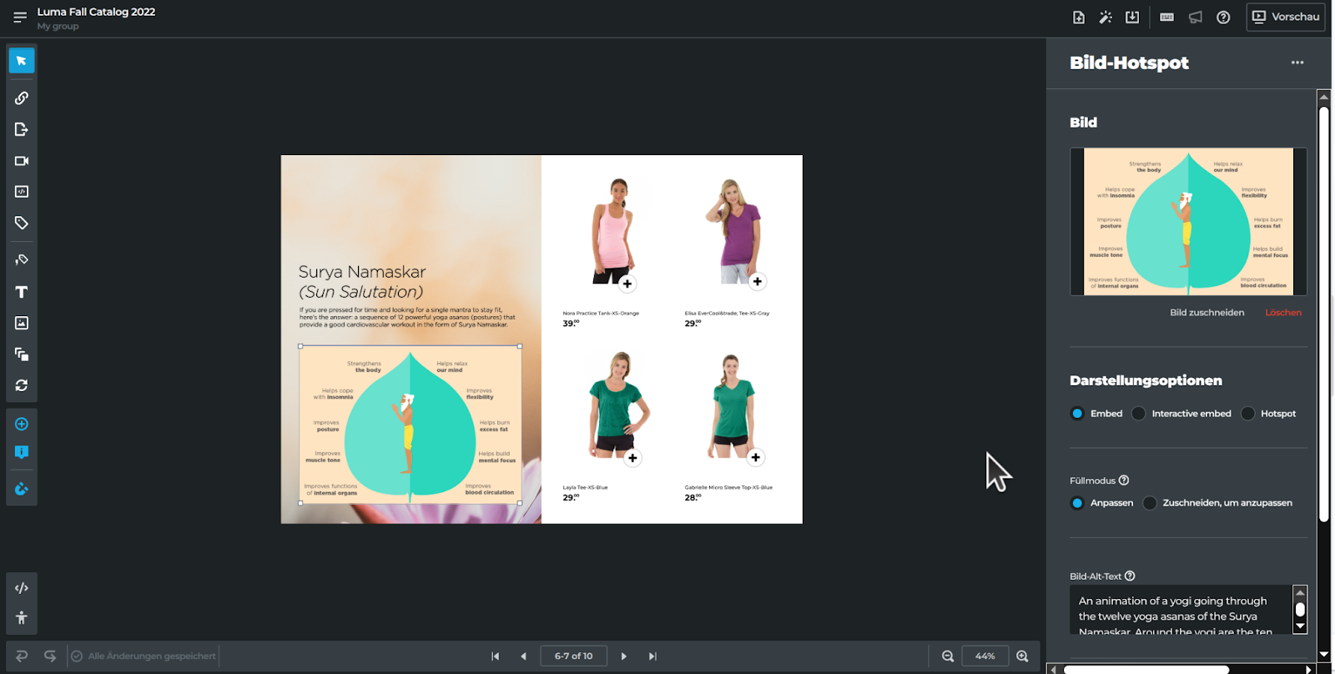1335x674 pixels.
Task: Click the 44% zoom level field
Action: [985, 656]
